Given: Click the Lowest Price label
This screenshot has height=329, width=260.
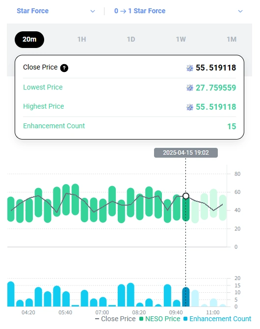Looking at the screenshot, I should (x=43, y=87).
